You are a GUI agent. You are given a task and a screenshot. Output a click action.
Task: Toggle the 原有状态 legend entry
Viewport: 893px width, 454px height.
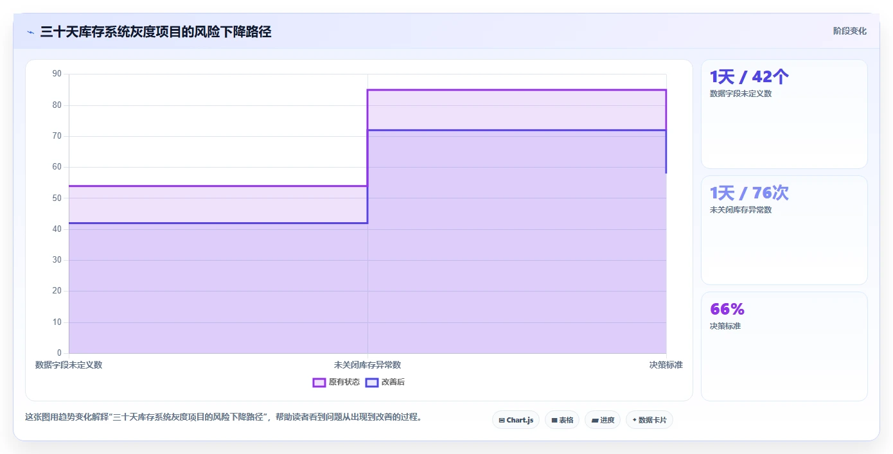[x=336, y=382]
